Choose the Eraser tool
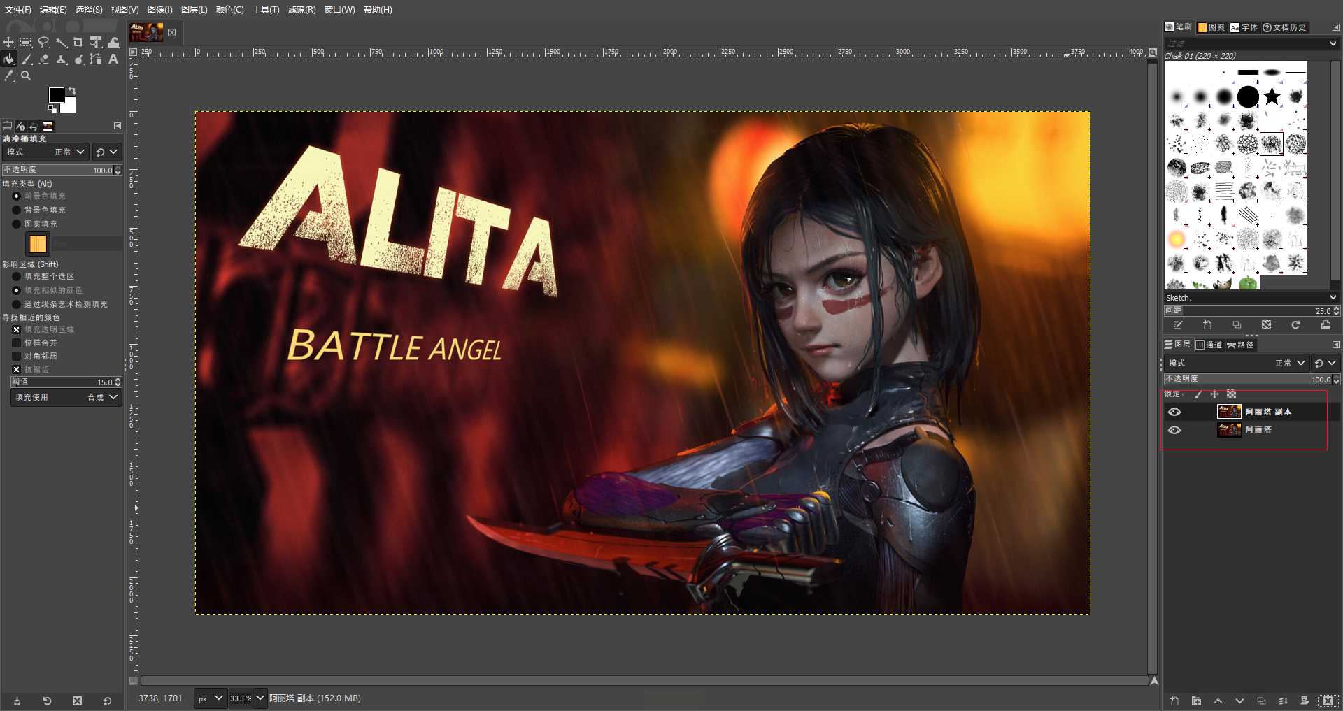Viewport: 1343px width, 711px height. [44, 59]
